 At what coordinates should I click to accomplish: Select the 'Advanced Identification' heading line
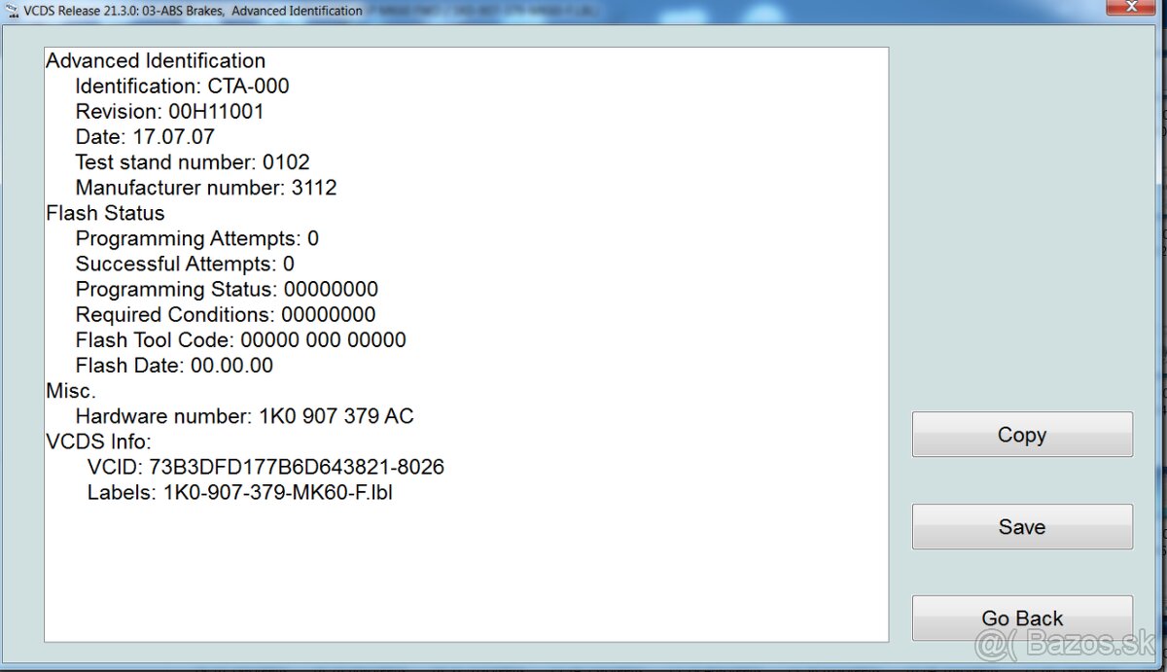pos(156,60)
